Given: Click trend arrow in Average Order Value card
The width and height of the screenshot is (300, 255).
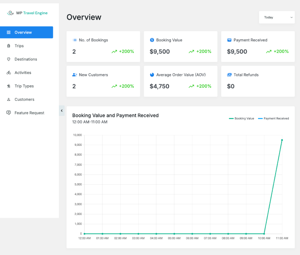Looking at the screenshot, I should pos(191,86).
